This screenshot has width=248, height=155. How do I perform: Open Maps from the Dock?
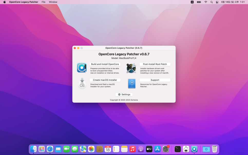[83, 149]
